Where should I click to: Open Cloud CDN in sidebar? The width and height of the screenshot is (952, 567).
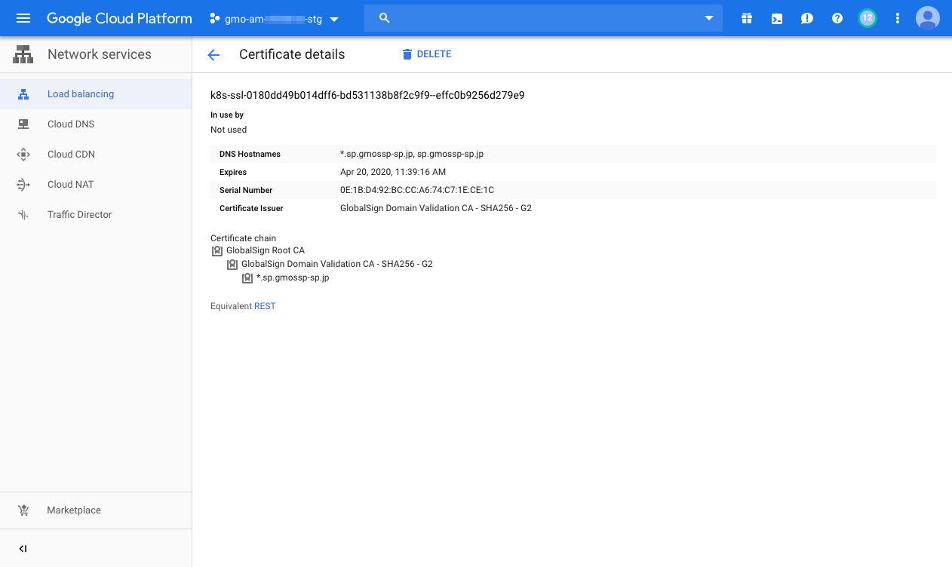(71, 155)
